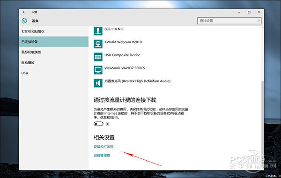
Task: Select 已连接设备 in sidebar
Action: (54, 42)
